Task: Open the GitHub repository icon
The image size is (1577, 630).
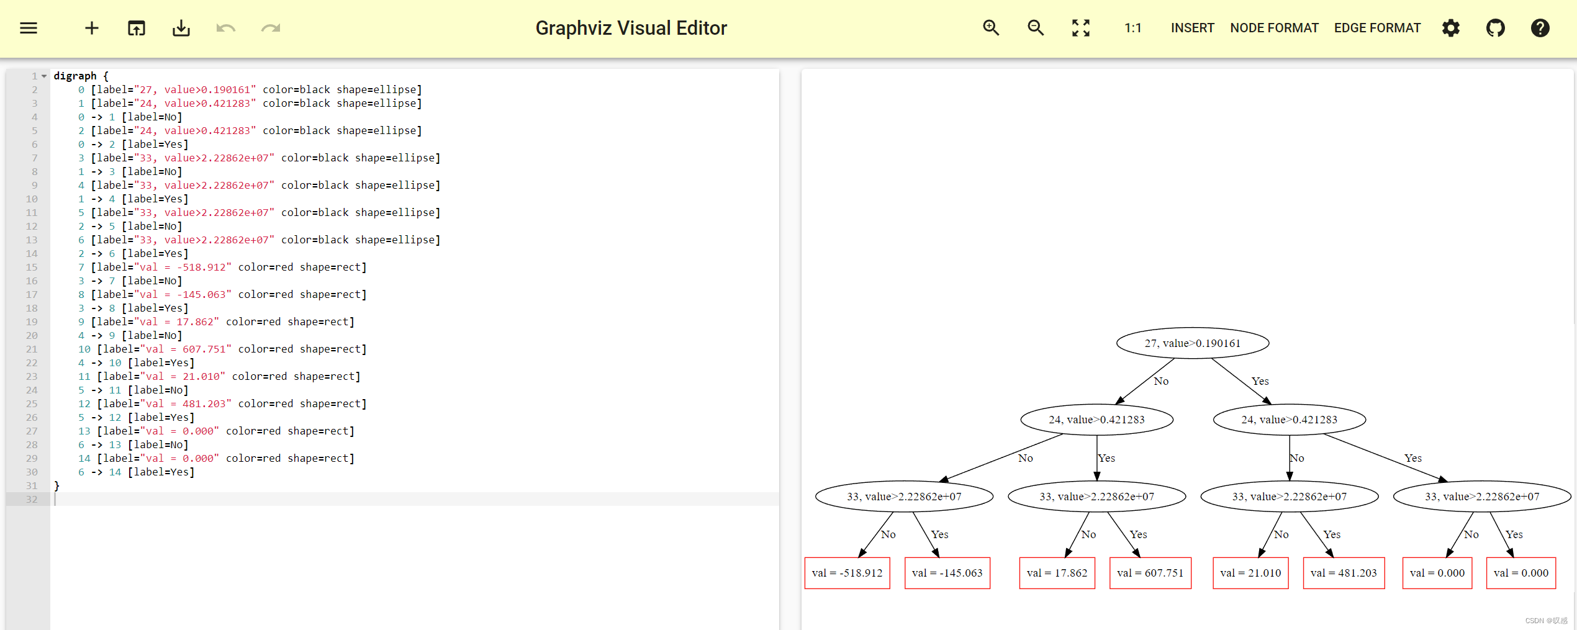Action: click(1496, 28)
